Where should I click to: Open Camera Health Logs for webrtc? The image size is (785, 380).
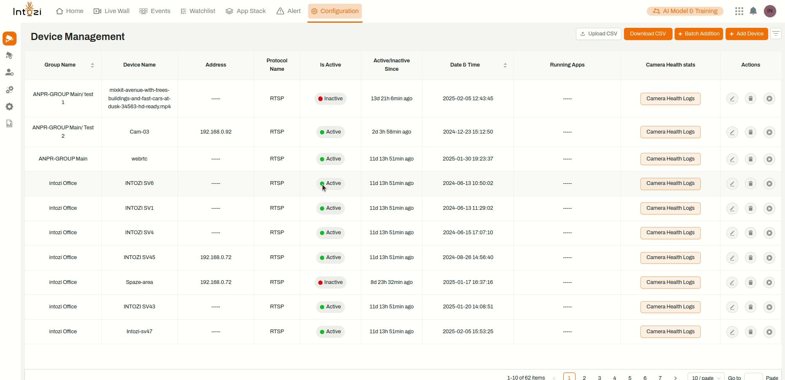(x=670, y=159)
